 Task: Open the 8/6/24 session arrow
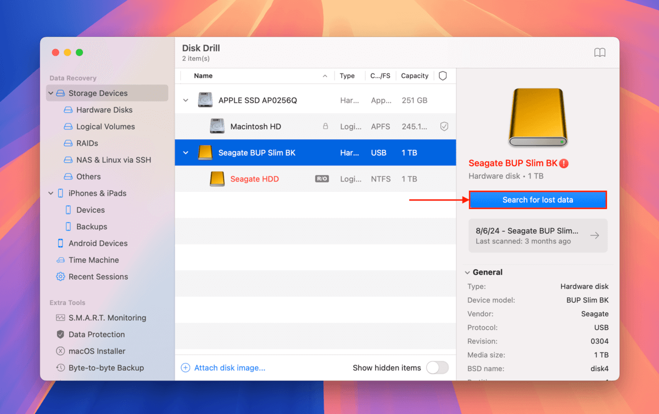pos(595,235)
